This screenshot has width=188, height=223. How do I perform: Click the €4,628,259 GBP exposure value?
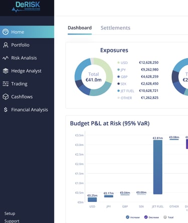point(150,76)
